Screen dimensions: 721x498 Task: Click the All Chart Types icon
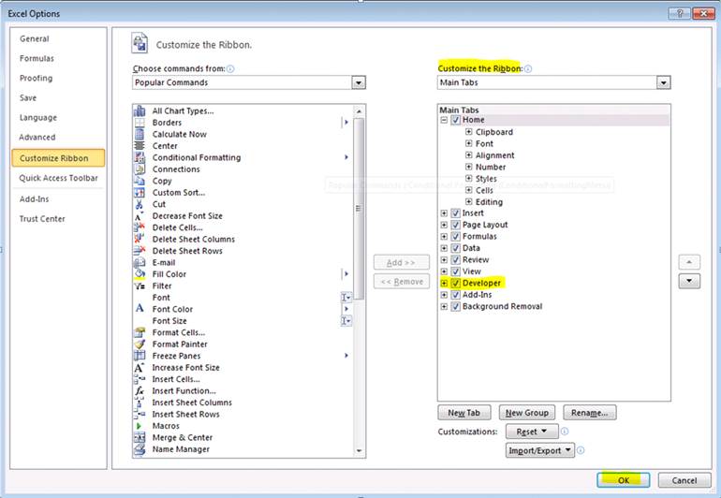[140, 110]
